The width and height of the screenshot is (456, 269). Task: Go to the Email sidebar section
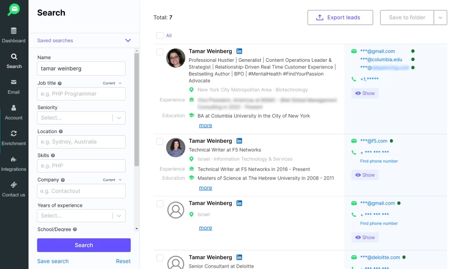pyautogui.click(x=14, y=87)
